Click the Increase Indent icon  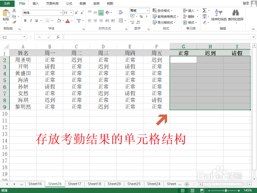[113, 21]
